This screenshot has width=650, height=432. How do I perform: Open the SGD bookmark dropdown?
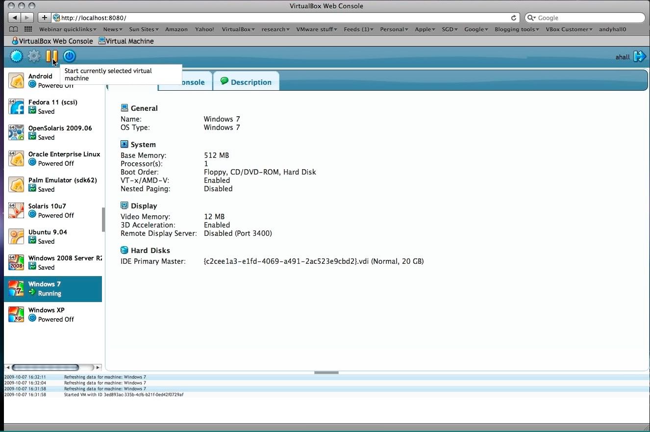[450, 29]
